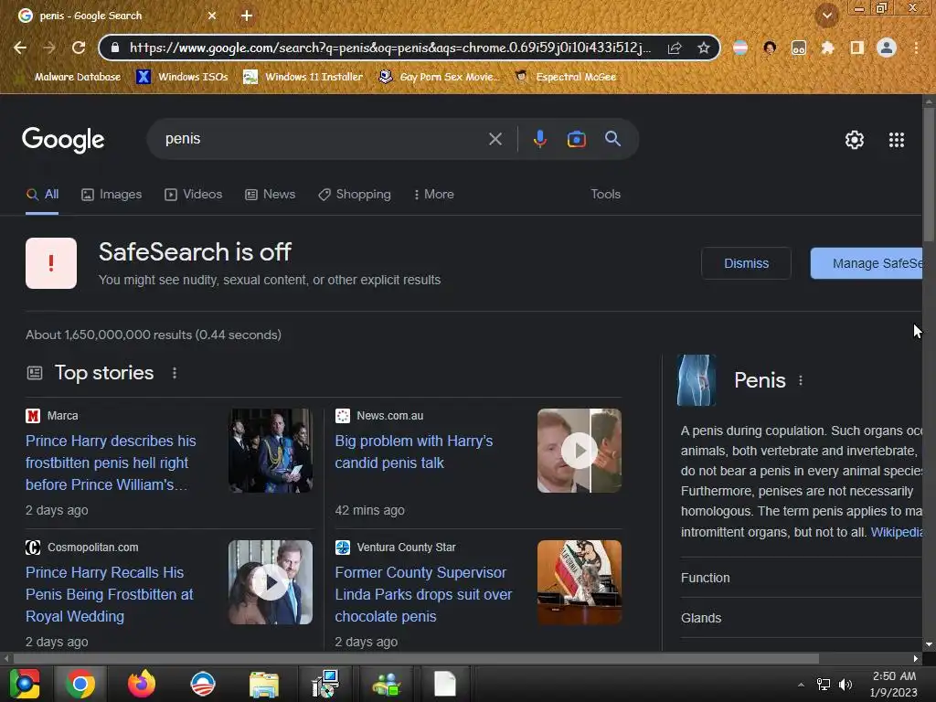
Task: Open Marca story about Prince Harry
Action: pos(111,463)
